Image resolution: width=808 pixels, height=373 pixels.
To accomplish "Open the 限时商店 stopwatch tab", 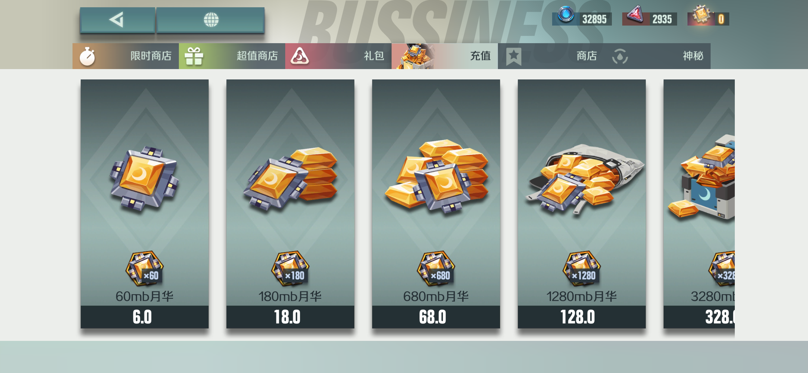I will (126, 56).
